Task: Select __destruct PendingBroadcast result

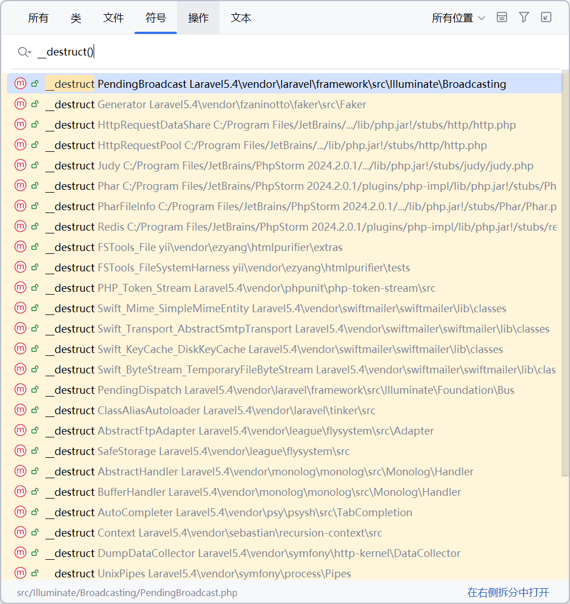Action: [285, 84]
